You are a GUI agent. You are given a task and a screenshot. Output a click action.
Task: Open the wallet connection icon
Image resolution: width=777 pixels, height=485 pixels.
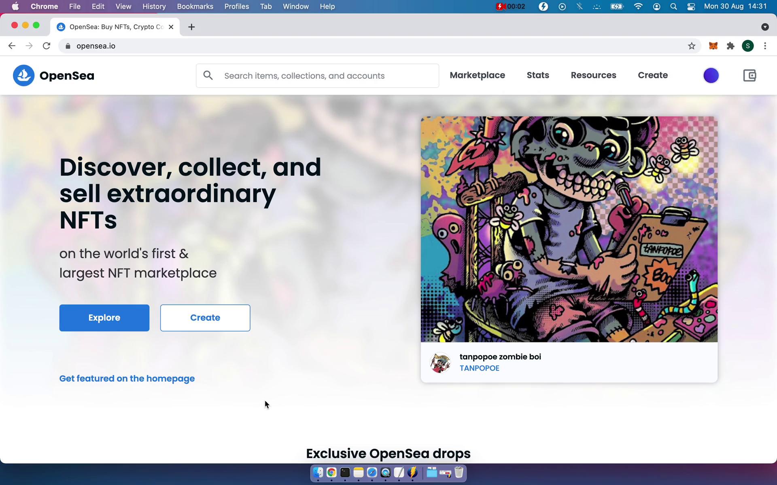[749, 76]
